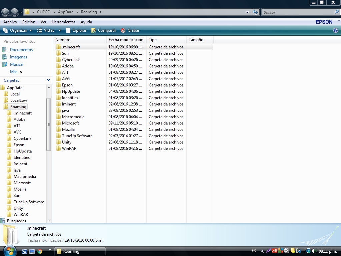
Task: Collapse the Carpetas pane chevron
Action: click(x=48, y=80)
